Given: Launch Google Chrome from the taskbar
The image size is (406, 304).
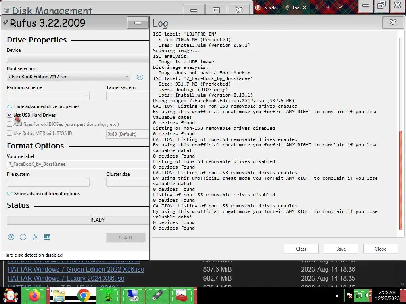Looking at the screenshot, I should [x=83, y=295].
